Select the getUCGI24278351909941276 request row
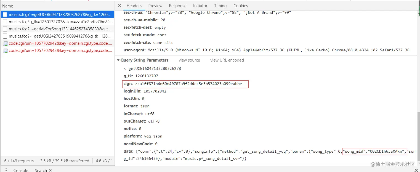The image size is (420, 172). coord(57,36)
